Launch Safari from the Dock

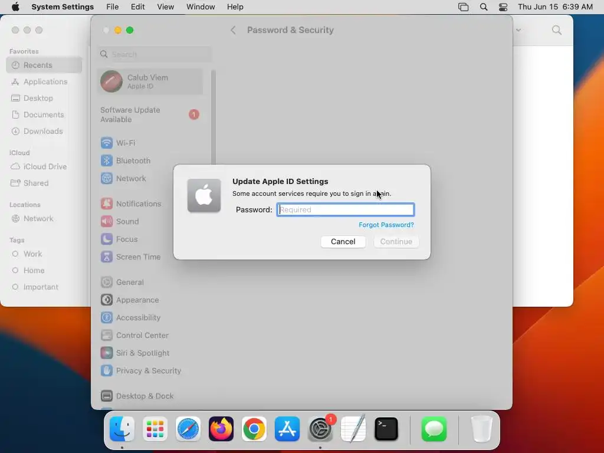[x=188, y=429]
